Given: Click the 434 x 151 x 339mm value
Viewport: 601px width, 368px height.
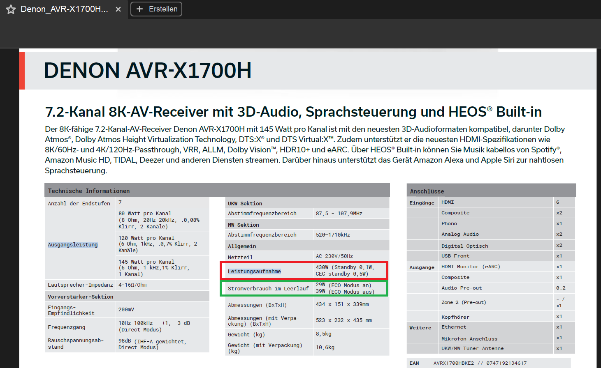Looking at the screenshot, I should coord(342,304).
